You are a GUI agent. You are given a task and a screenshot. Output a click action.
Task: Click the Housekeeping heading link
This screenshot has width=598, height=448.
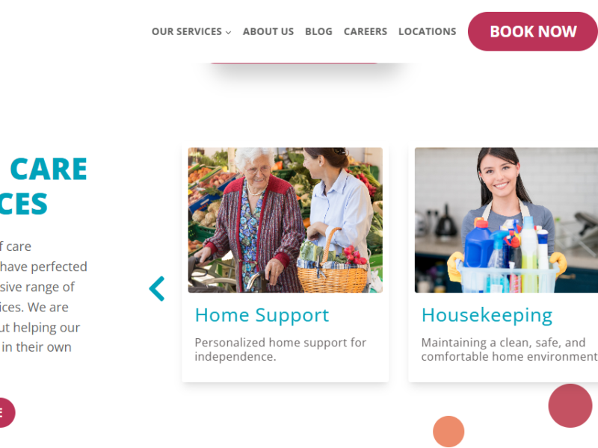point(487,315)
